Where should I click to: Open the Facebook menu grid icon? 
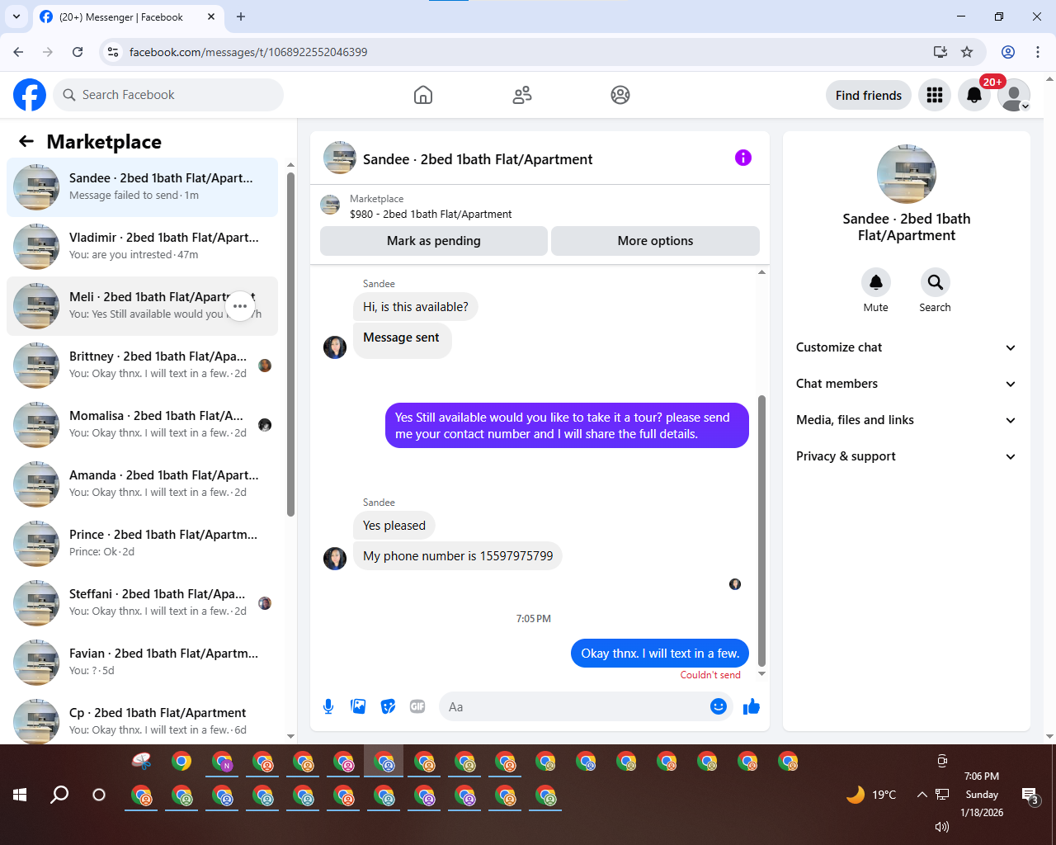point(935,95)
